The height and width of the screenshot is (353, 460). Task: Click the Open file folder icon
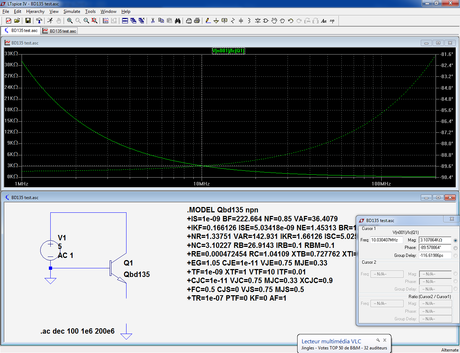[x=17, y=21]
